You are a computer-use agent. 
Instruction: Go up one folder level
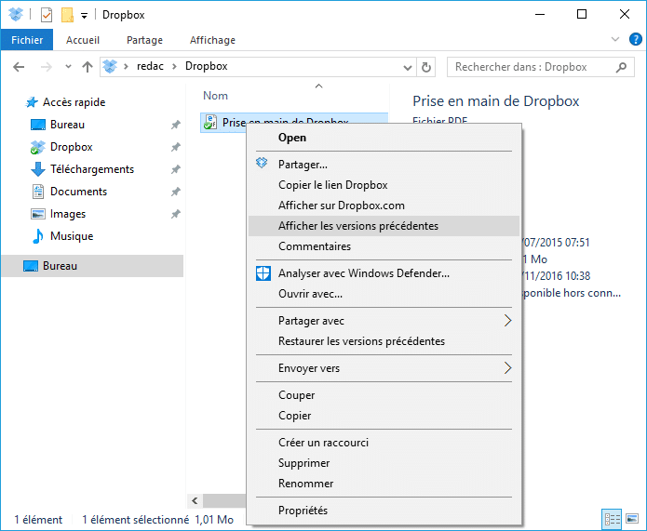click(88, 67)
